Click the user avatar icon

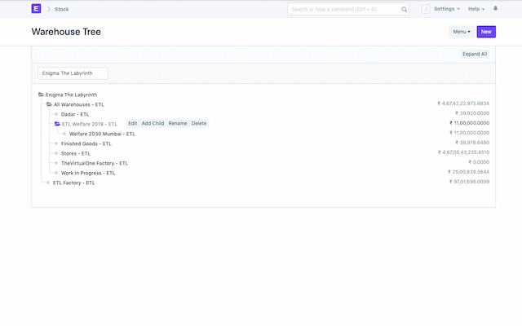pyautogui.click(x=426, y=9)
